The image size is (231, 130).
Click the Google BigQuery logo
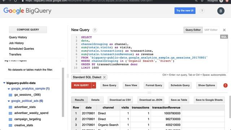coord(27,11)
